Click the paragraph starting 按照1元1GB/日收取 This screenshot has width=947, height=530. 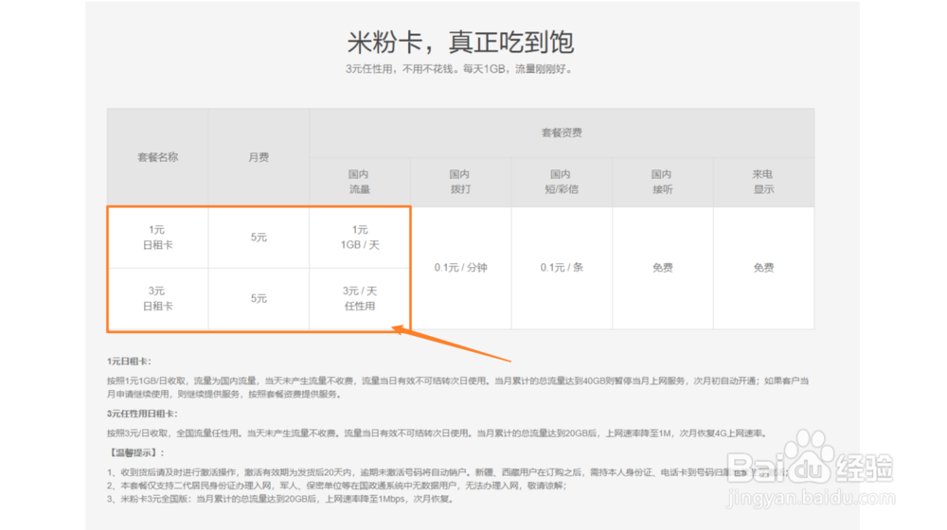tap(457, 387)
